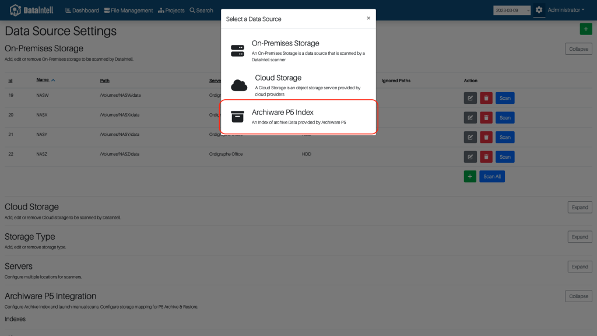This screenshot has width=597, height=336.
Task: Collapse the On-Premises Storage section
Action: (578, 49)
